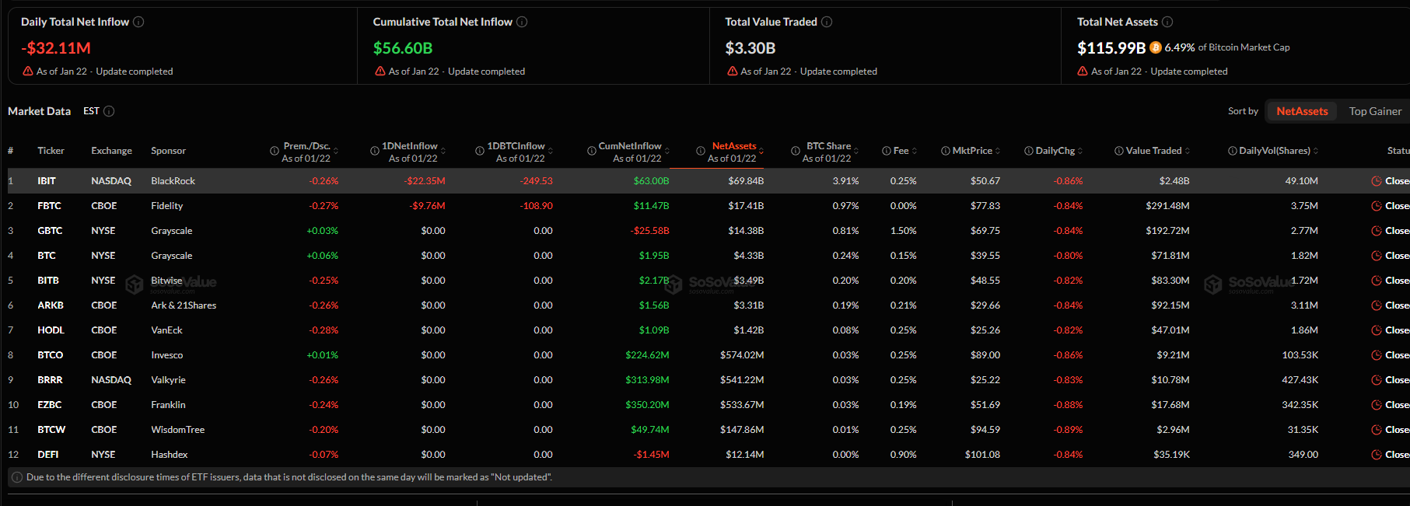Click info icon before DailyChg column header
1410x506 pixels.
1029,151
